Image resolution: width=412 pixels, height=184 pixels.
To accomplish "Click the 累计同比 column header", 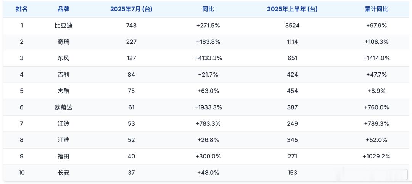I will (x=377, y=9).
